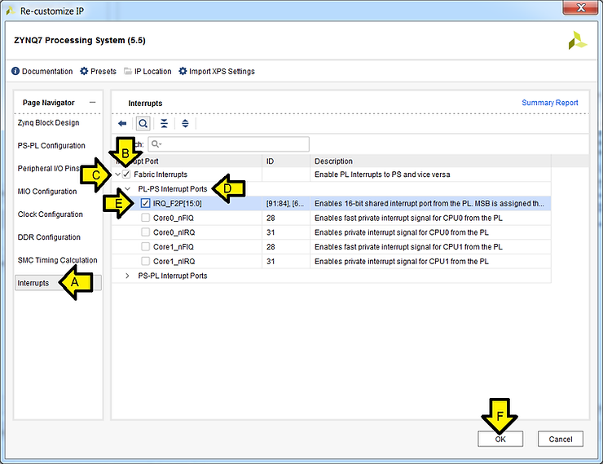Enable the Core0_nFIQ checkbox
603x464 pixels.
tap(145, 218)
